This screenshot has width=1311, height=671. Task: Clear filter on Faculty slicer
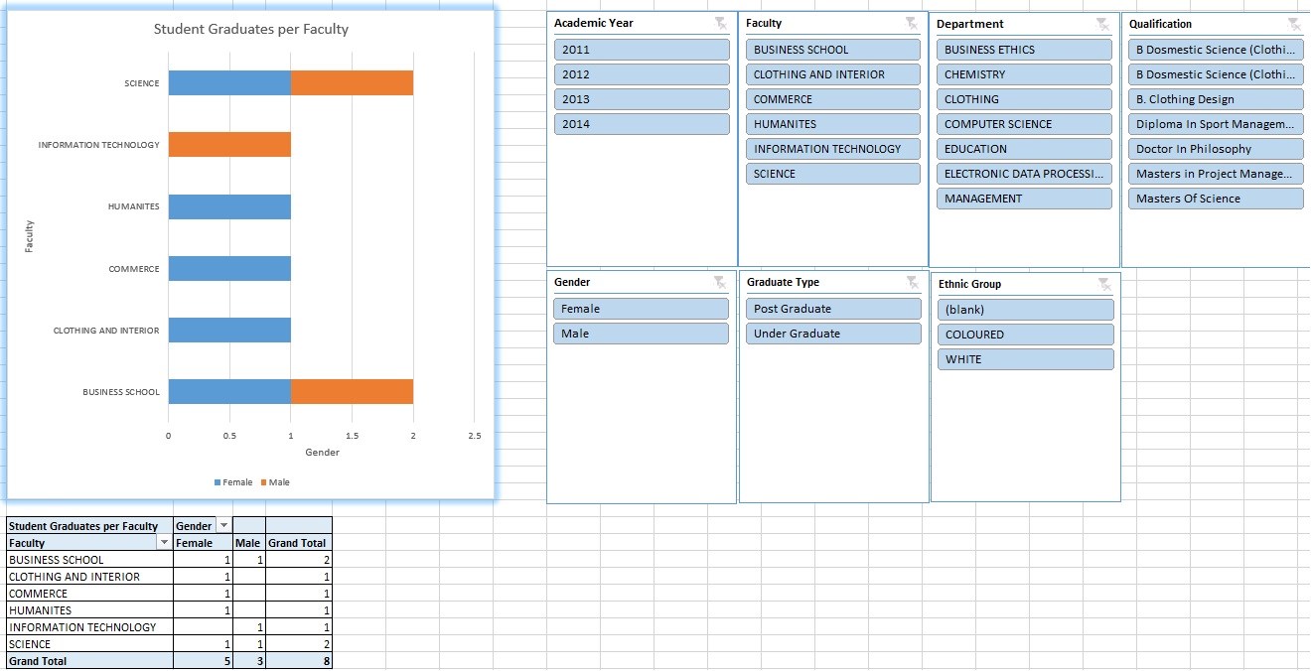(x=912, y=24)
